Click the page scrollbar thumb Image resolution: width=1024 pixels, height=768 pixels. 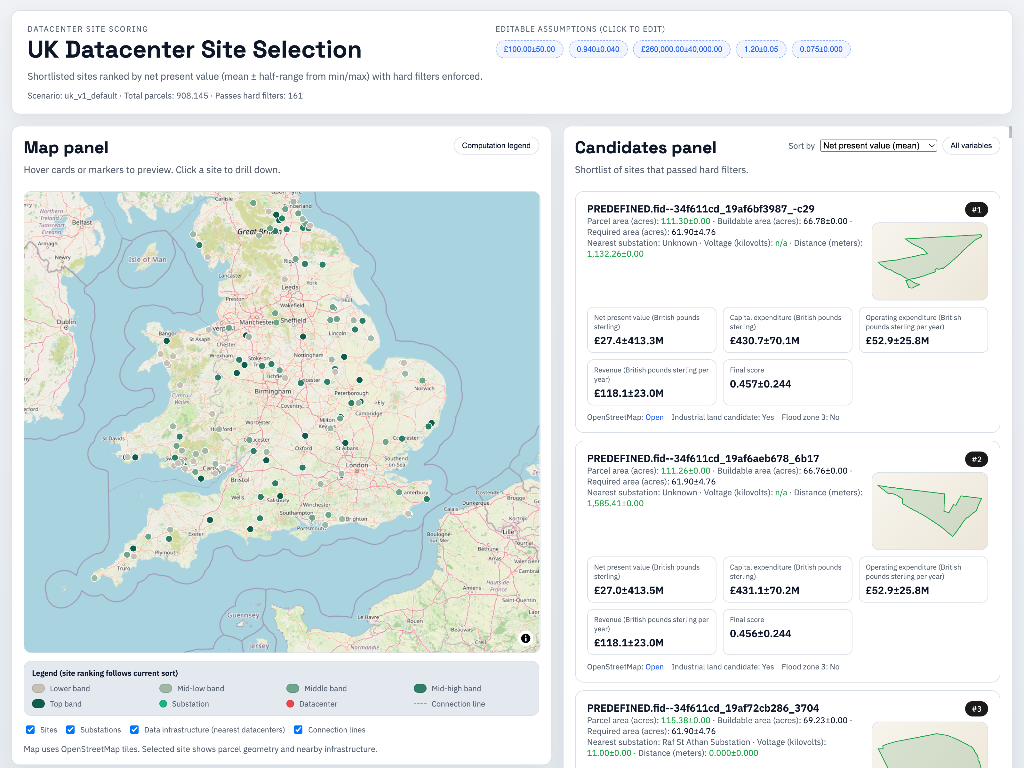(x=1011, y=132)
